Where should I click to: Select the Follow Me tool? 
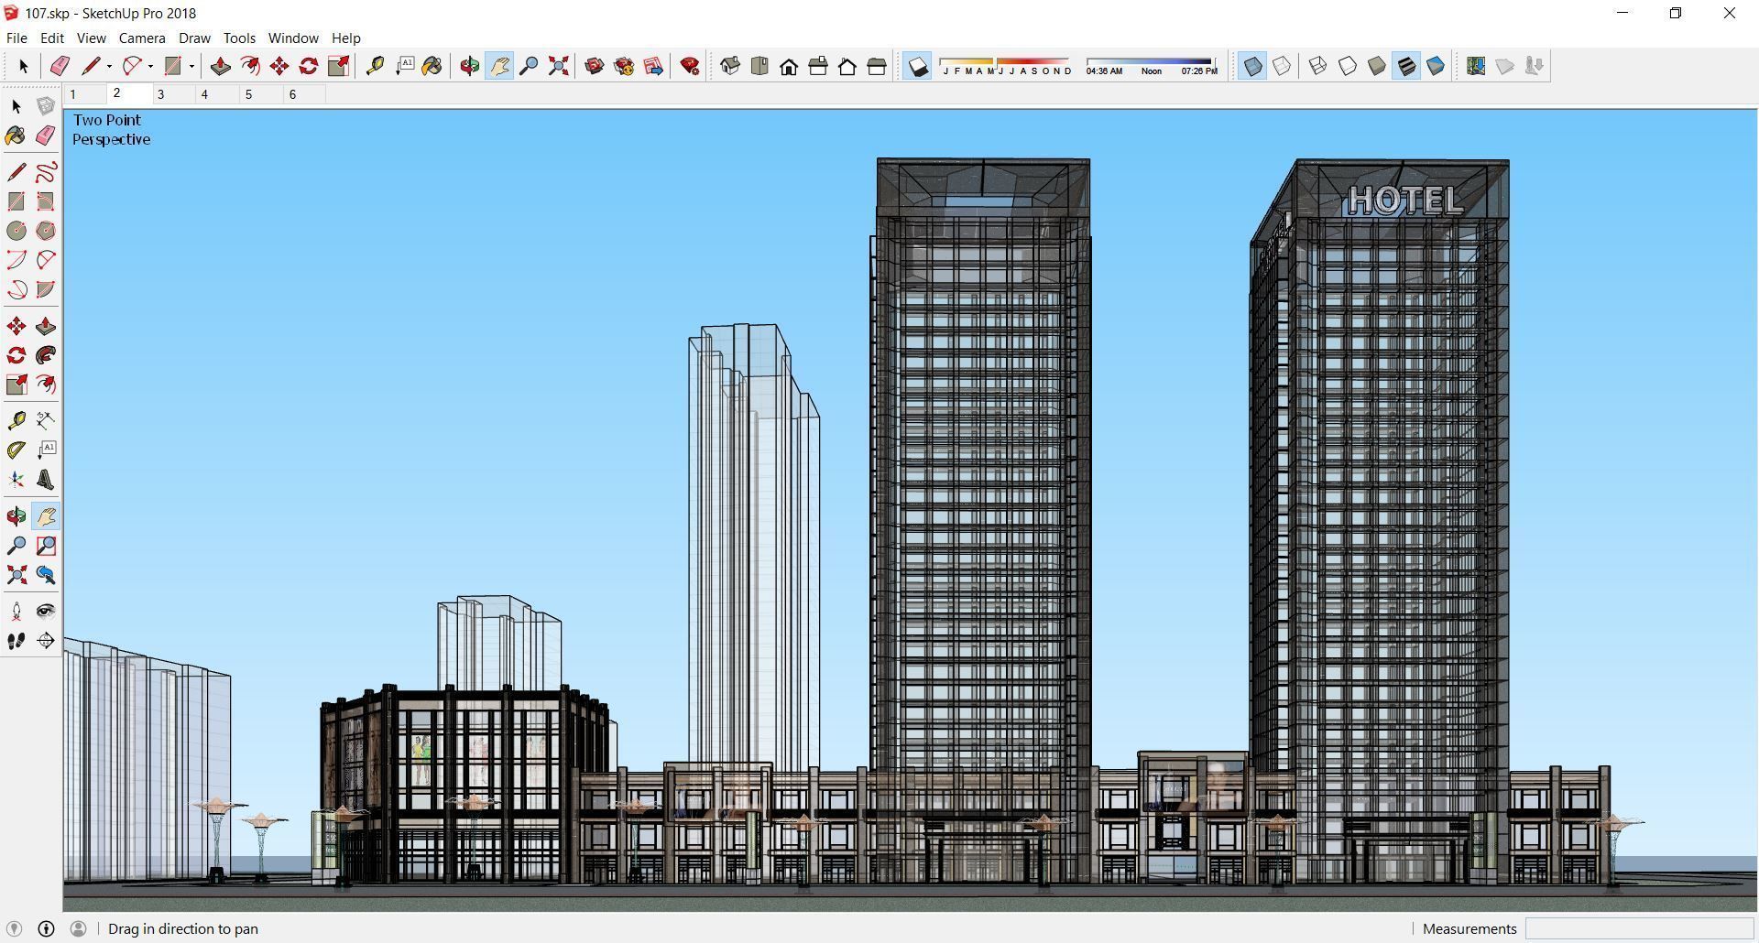tap(46, 355)
